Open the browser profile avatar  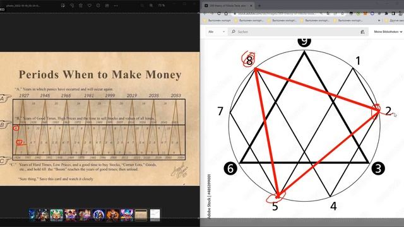pyautogui.click(x=400, y=13)
